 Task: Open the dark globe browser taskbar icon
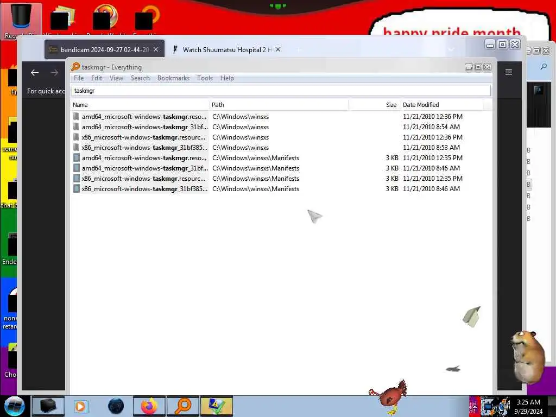(x=116, y=406)
